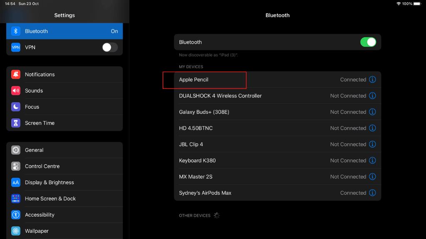The image size is (426, 239).
Task: Click the Sun 23 Oct date
Action: pos(29,4)
